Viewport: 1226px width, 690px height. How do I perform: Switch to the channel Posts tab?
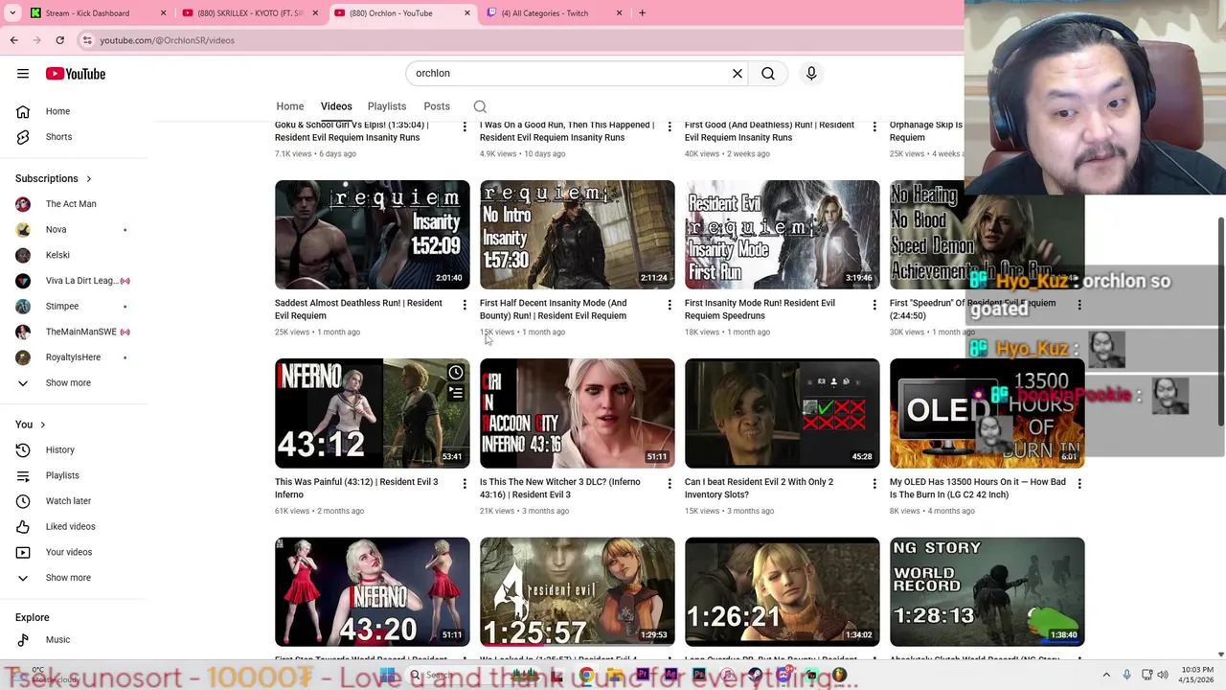[437, 106]
